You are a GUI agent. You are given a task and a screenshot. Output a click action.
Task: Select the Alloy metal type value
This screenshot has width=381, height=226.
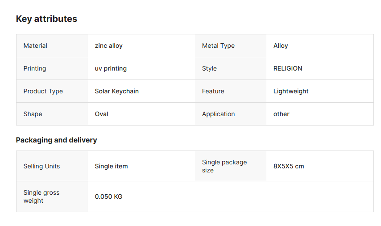tap(281, 46)
